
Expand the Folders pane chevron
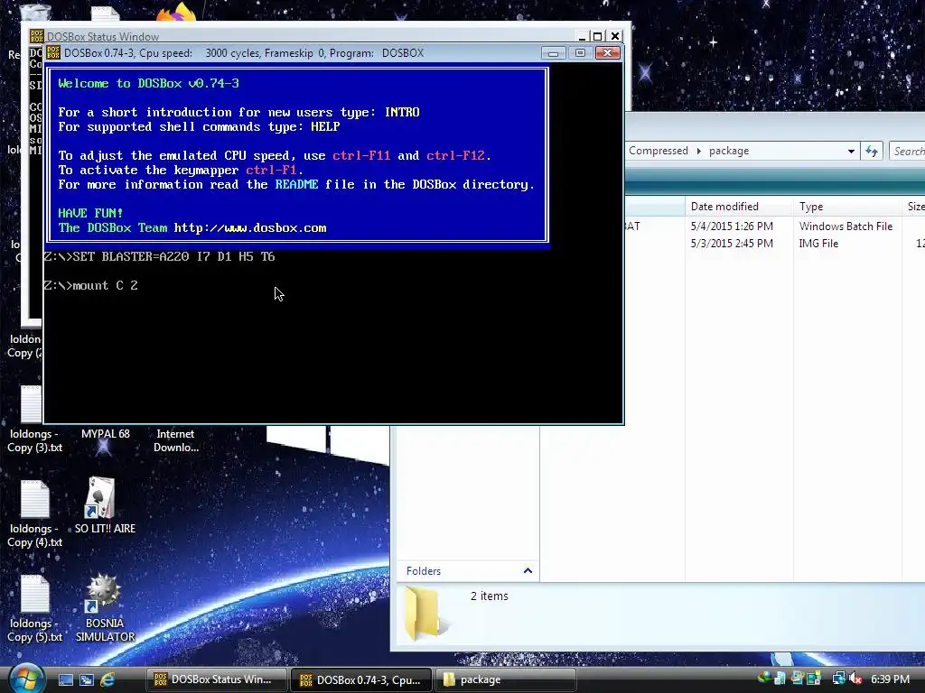pos(528,570)
